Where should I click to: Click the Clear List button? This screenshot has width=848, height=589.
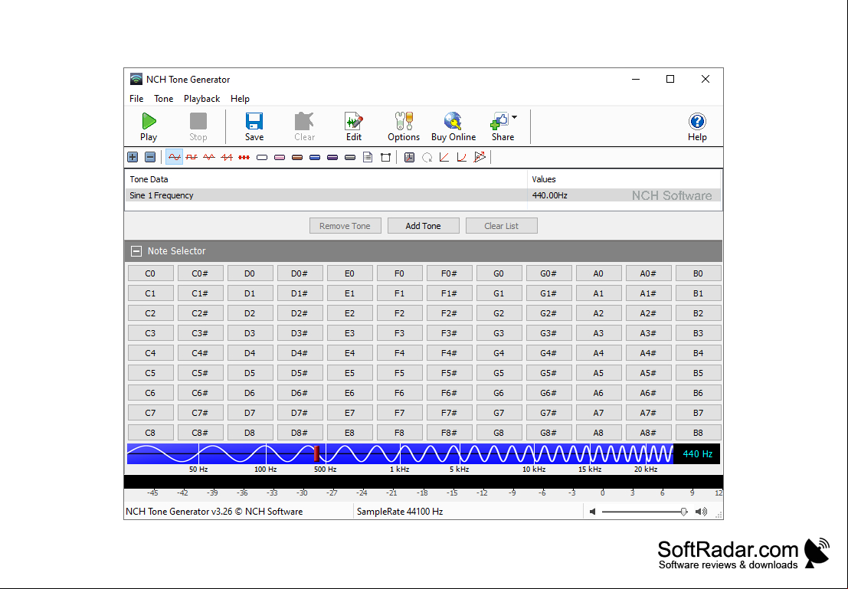501,225
